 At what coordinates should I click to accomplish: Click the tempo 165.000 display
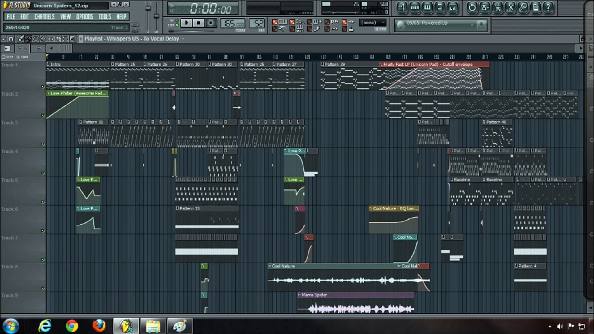[x=232, y=23]
